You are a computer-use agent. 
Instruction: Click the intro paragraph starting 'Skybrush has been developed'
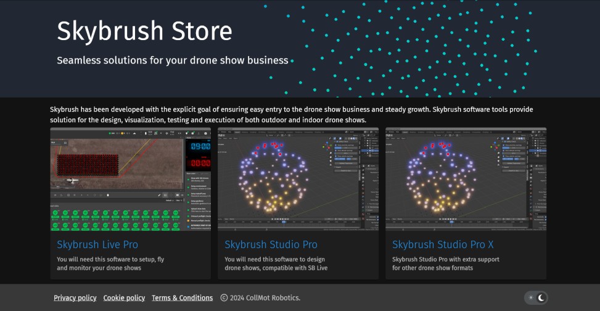[291, 115]
